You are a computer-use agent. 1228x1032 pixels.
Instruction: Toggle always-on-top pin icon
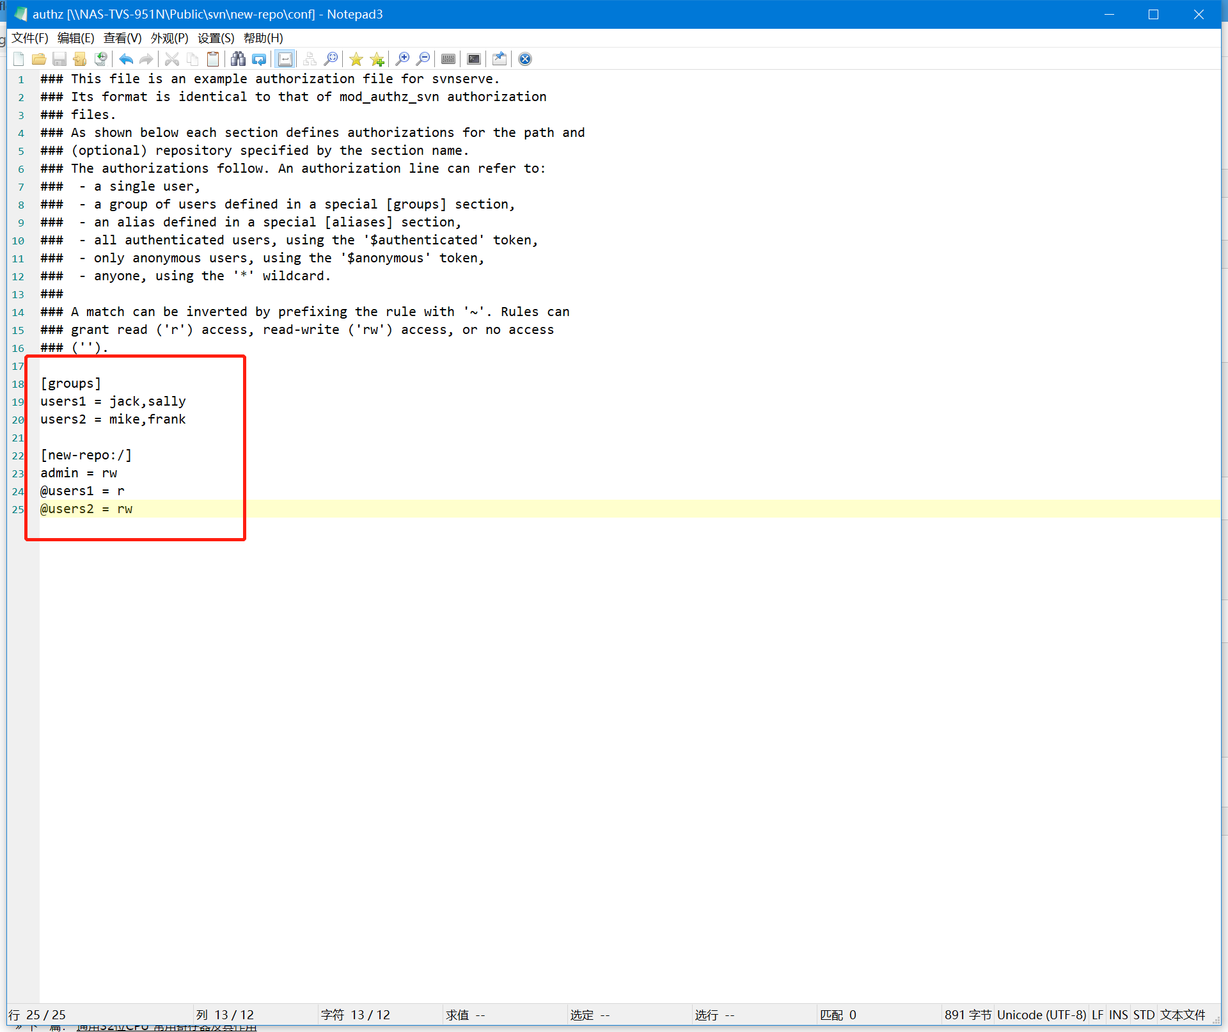500,60
